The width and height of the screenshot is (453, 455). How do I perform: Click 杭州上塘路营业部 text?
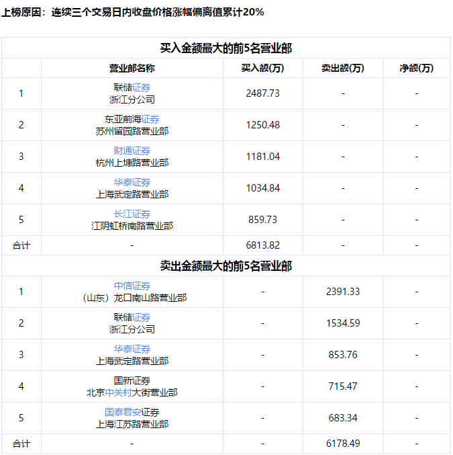click(132, 163)
